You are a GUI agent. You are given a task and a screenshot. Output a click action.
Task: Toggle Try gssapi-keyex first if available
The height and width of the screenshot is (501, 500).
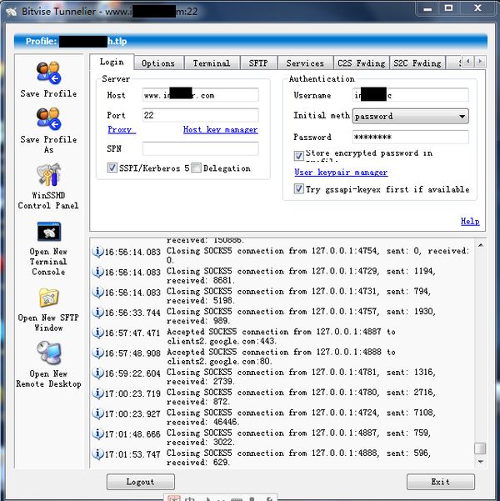click(299, 189)
